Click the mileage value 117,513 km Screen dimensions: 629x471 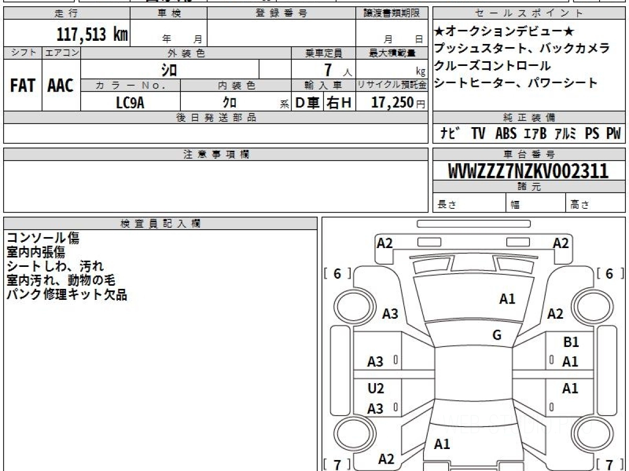[x=92, y=35]
